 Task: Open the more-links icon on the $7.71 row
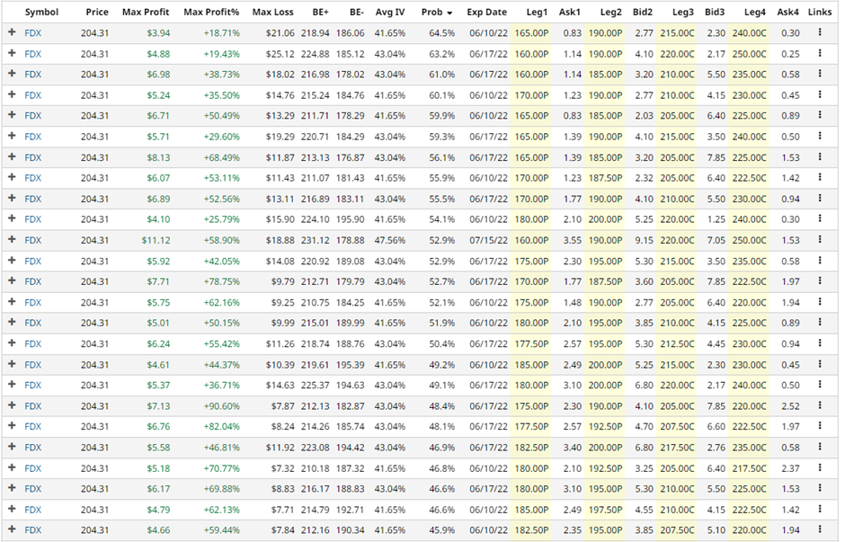[820, 281]
